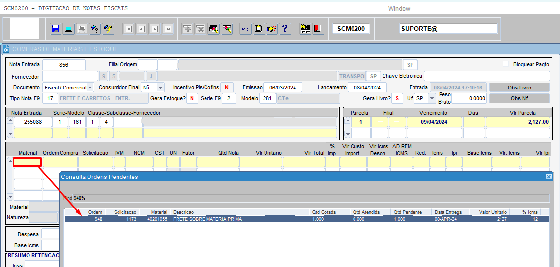
Task: Click the Execute Query lightning icon
Action: [108, 29]
